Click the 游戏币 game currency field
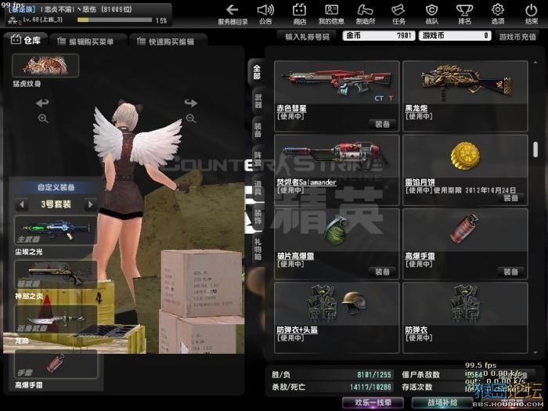The height and width of the screenshot is (411, 548). 456,36
